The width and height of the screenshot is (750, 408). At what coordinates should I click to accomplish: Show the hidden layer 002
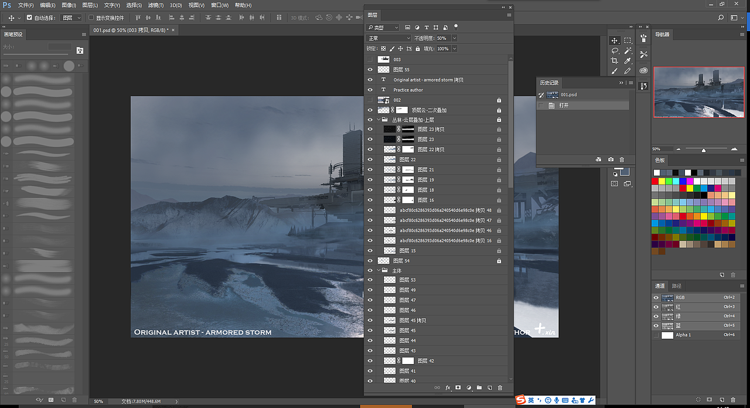click(x=370, y=100)
